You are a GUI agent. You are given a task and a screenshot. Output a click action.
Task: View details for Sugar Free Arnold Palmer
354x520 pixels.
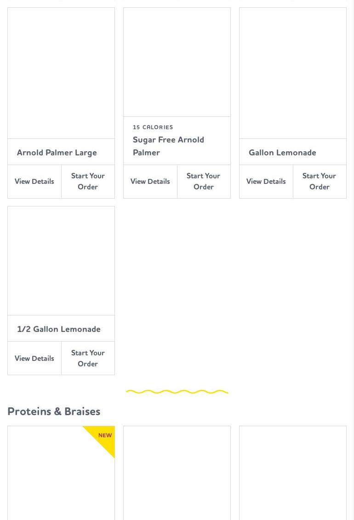150,182
